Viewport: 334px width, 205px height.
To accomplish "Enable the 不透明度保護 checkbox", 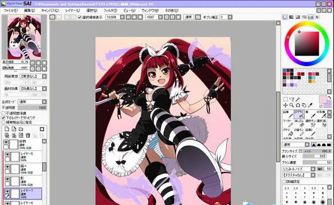I will pyautogui.click(x=3, y=113).
